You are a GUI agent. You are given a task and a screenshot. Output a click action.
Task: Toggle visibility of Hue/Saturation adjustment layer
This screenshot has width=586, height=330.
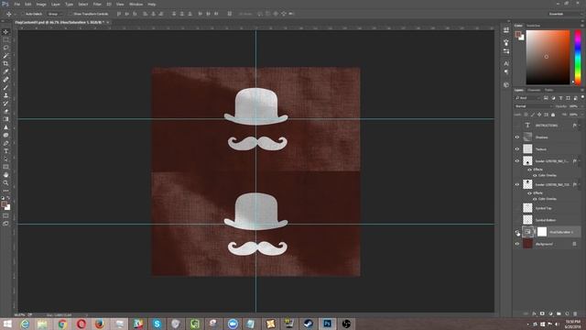[x=517, y=232]
